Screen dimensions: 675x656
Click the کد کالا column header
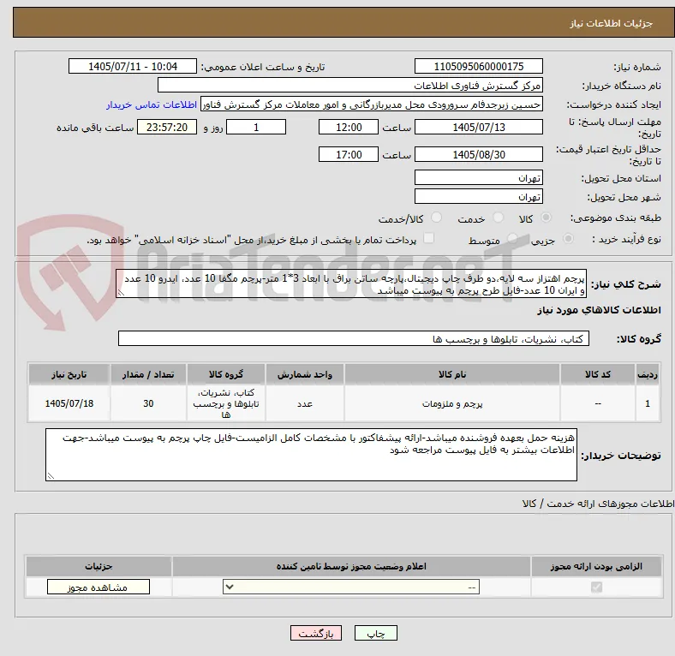click(598, 374)
